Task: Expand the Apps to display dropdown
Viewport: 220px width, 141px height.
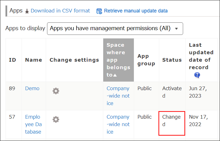Action: (x=115, y=28)
